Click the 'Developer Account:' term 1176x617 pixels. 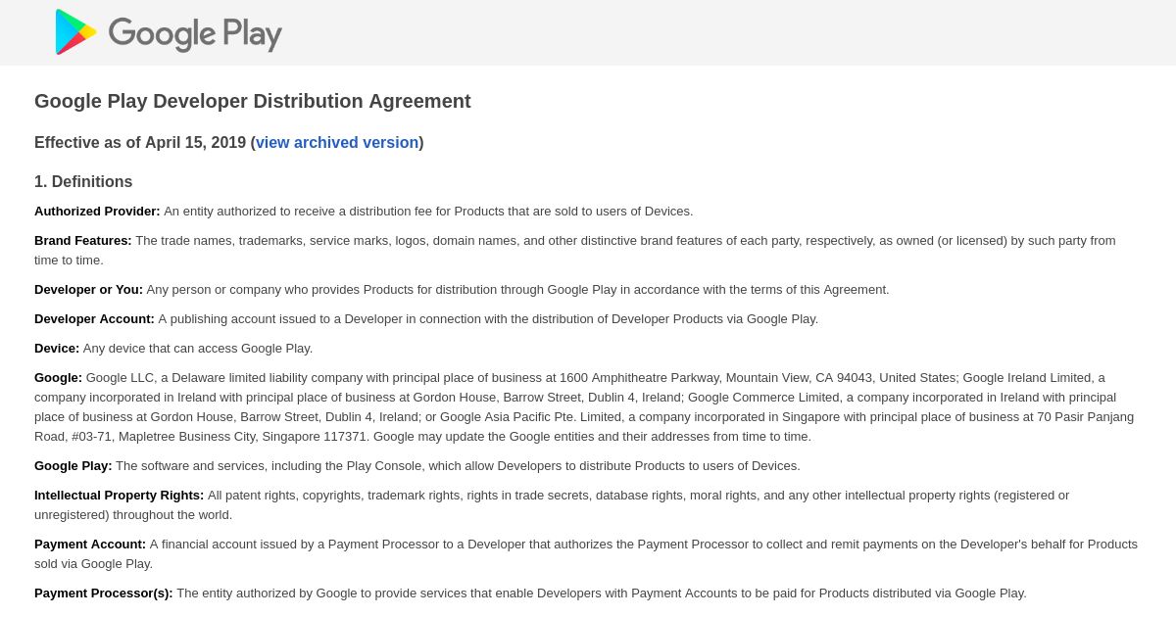click(x=94, y=319)
